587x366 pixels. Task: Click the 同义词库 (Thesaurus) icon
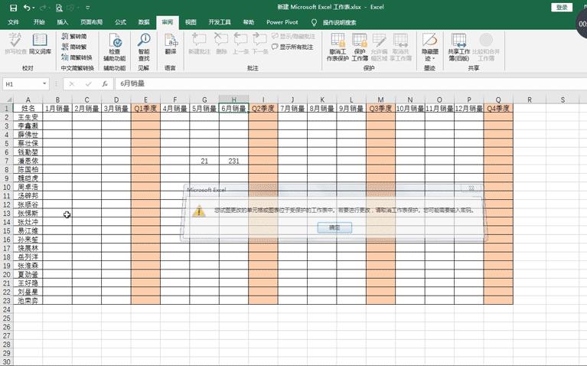tap(40, 44)
